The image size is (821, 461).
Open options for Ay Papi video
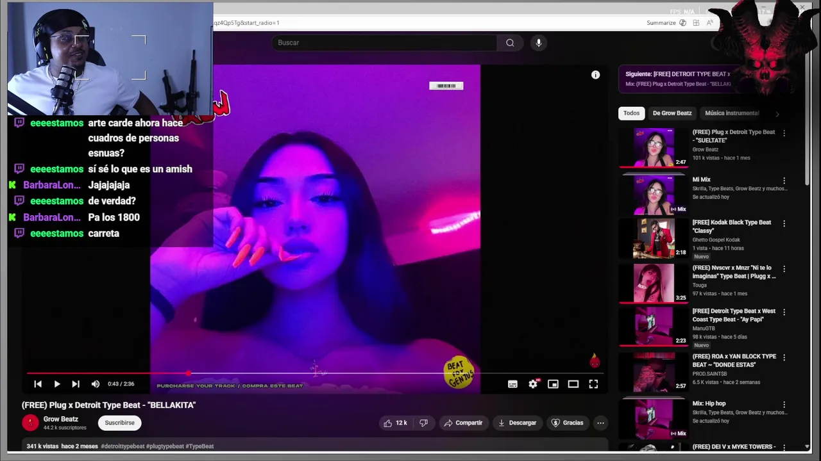click(784, 312)
